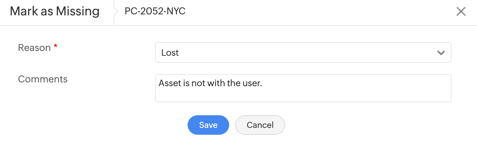Cancel marking the asset as missing

click(260, 125)
